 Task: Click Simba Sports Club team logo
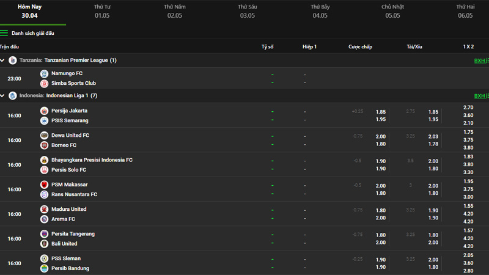pos(44,83)
